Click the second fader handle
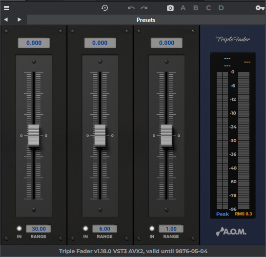 point(100,135)
